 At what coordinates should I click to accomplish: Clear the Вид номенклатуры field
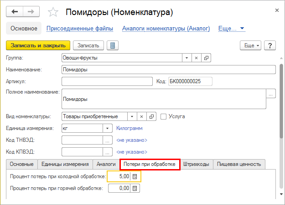point(142,116)
